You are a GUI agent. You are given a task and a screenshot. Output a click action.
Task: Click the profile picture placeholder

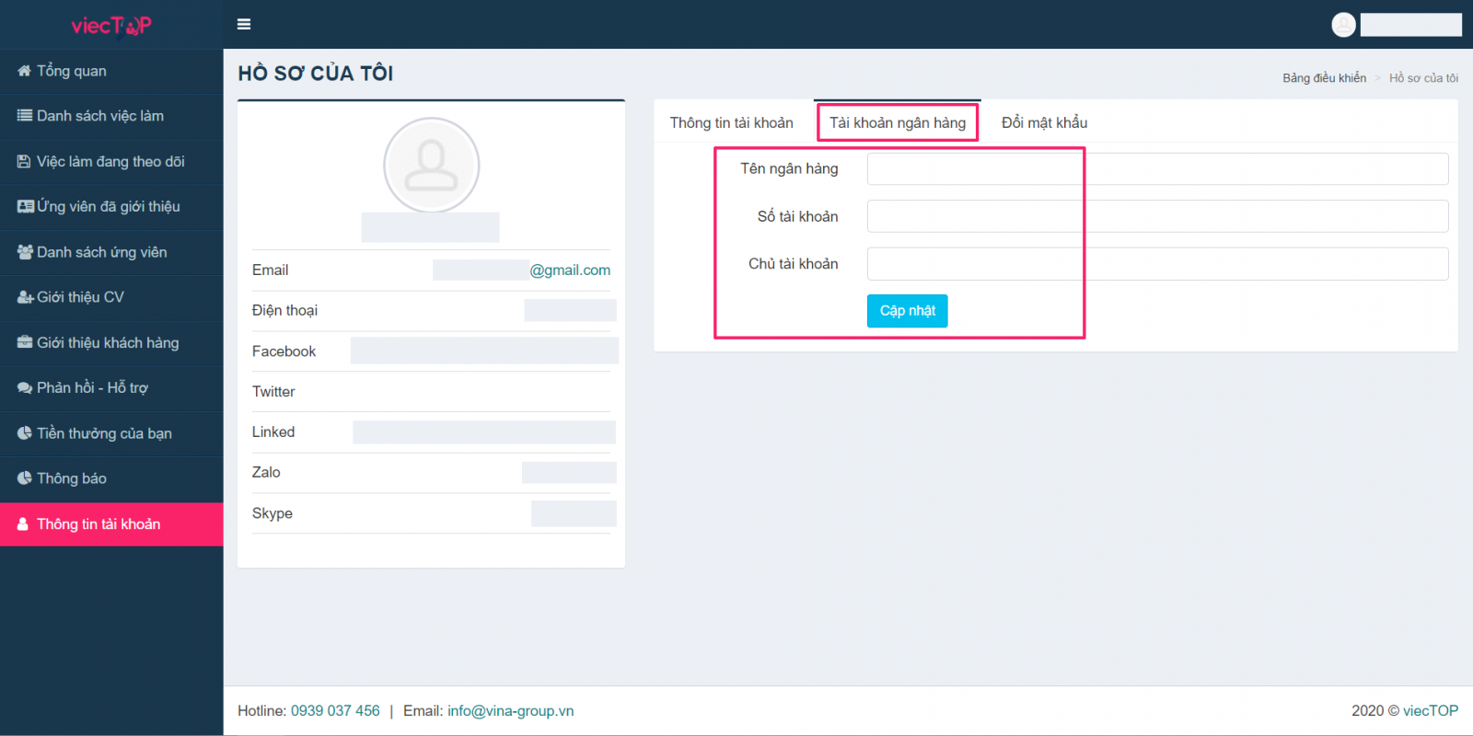coord(432,166)
